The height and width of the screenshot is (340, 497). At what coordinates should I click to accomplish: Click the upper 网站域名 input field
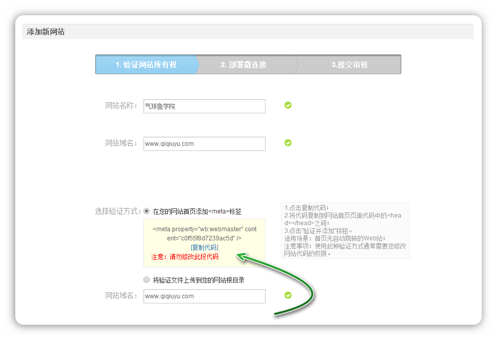tap(204, 144)
